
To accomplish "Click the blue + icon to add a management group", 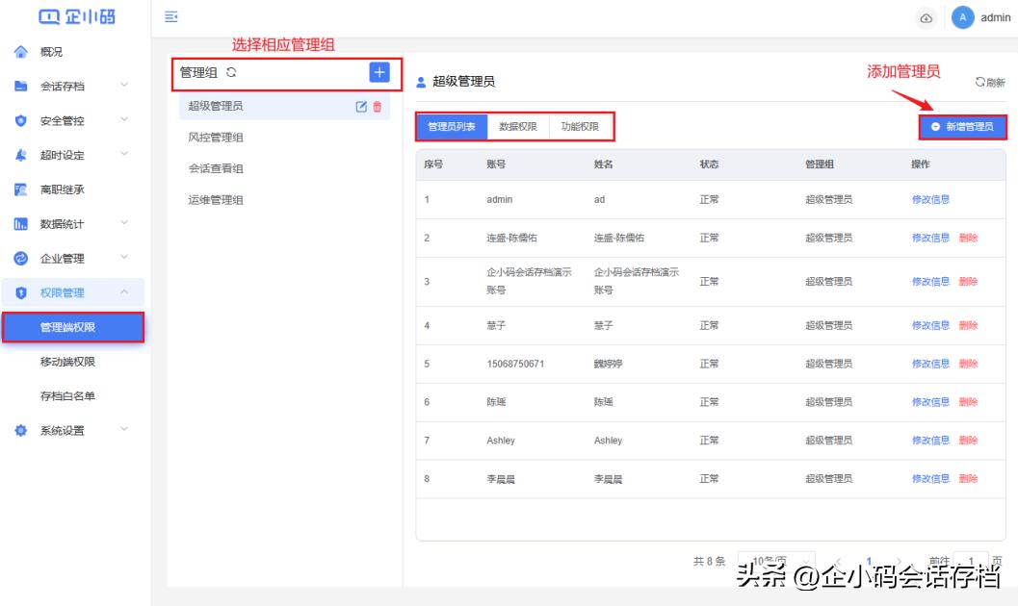I will 380,73.
